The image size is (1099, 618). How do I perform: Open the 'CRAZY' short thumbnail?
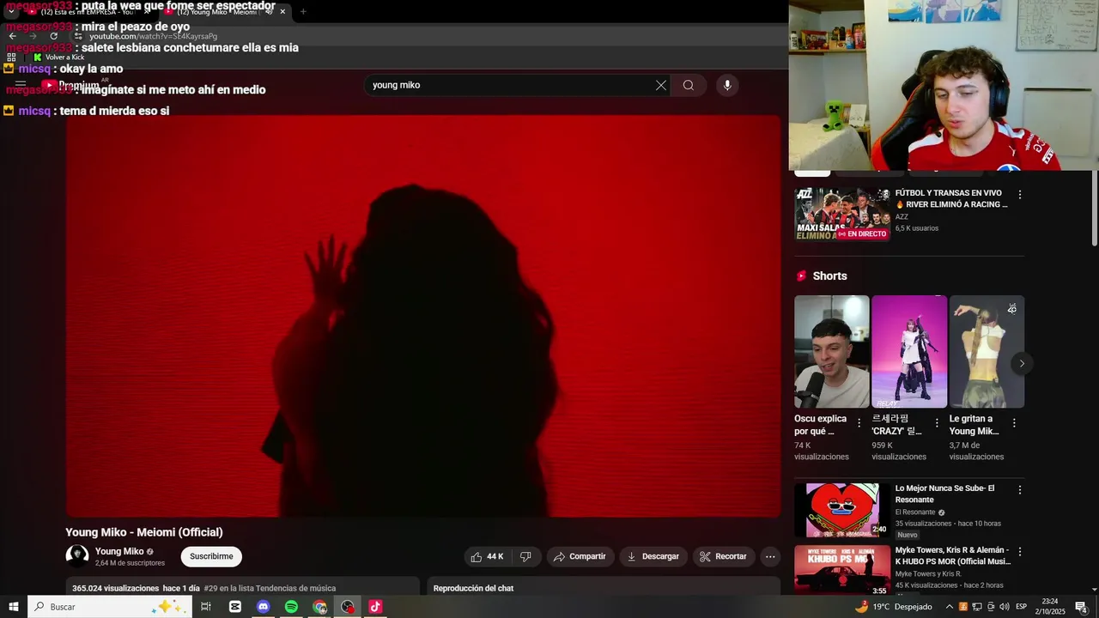tap(909, 352)
